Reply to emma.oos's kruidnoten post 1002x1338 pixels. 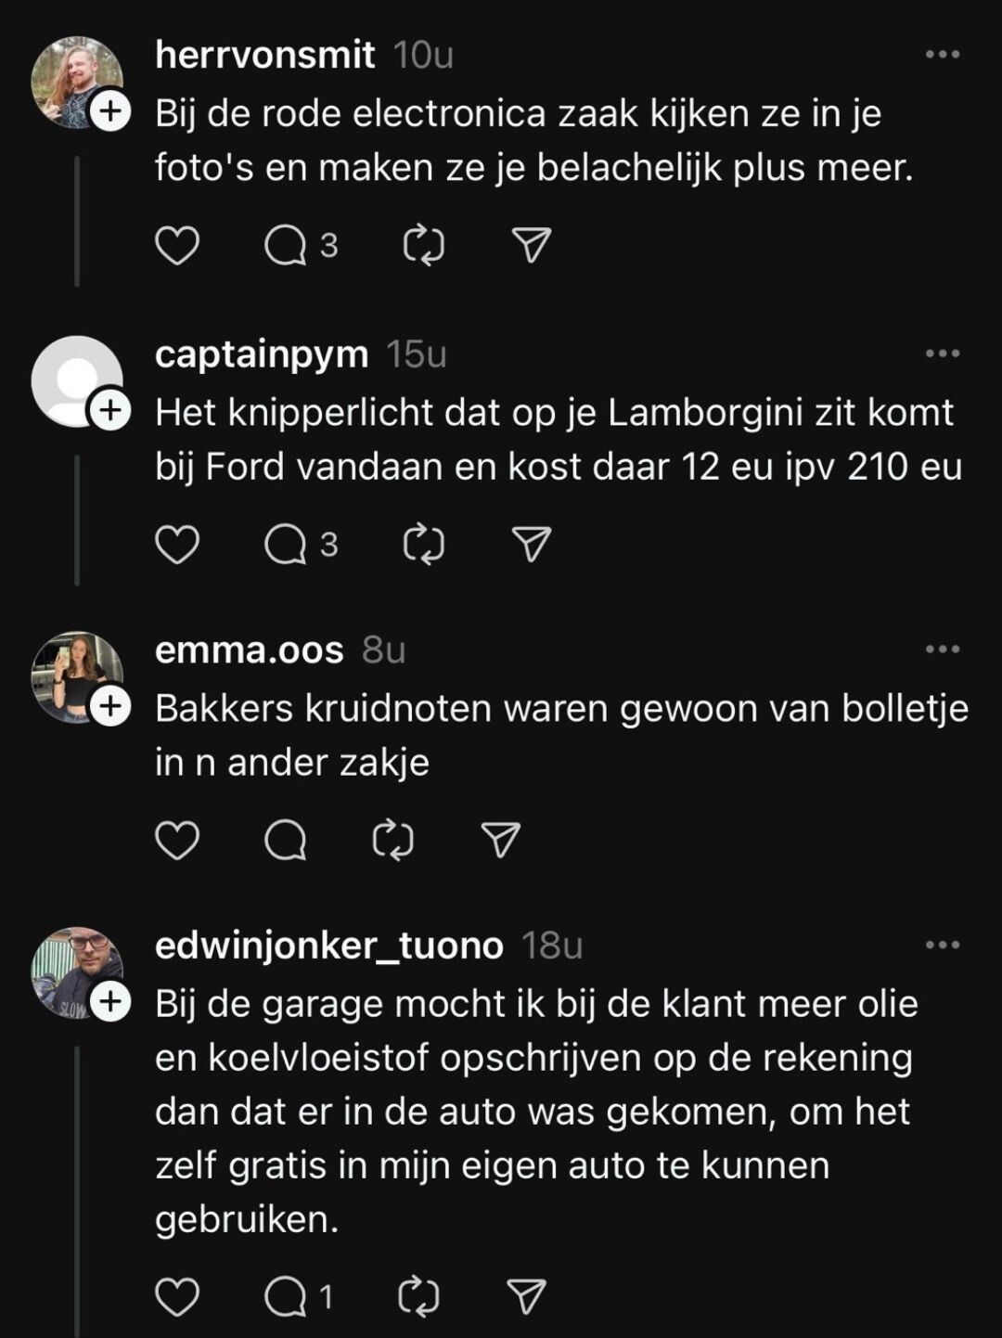click(x=286, y=841)
